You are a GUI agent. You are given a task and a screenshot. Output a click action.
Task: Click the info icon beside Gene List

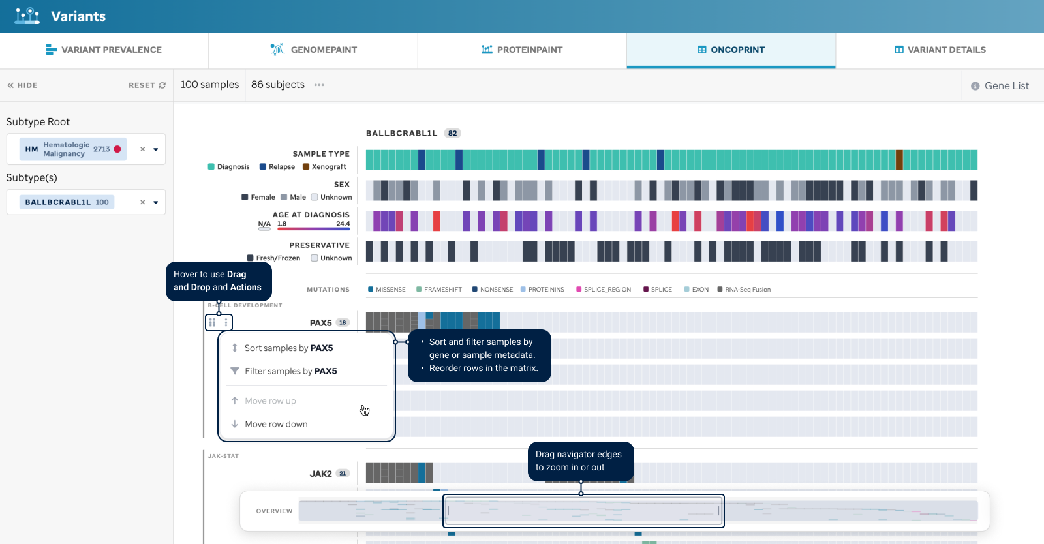coord(975,86)
